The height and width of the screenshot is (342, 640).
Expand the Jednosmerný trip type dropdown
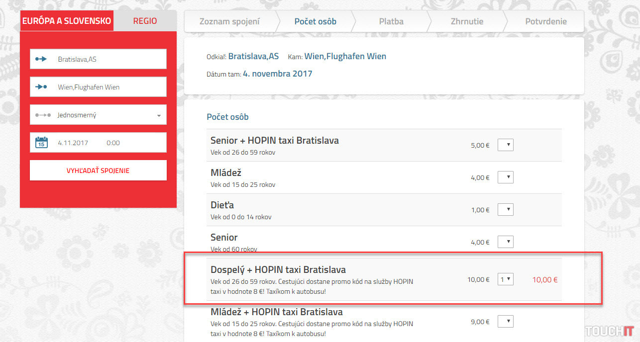pos(159,115)
